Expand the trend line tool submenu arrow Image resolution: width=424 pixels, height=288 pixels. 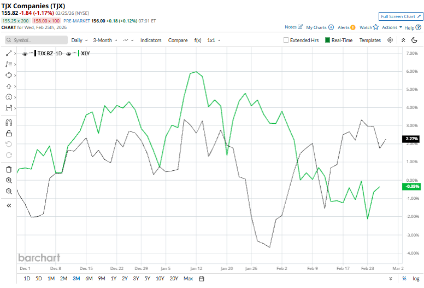coord(15,53)
